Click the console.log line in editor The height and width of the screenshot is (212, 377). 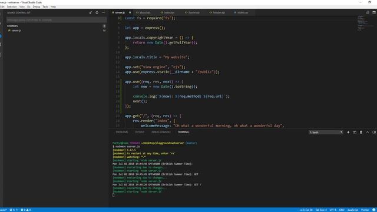click(x=181, y=97)
